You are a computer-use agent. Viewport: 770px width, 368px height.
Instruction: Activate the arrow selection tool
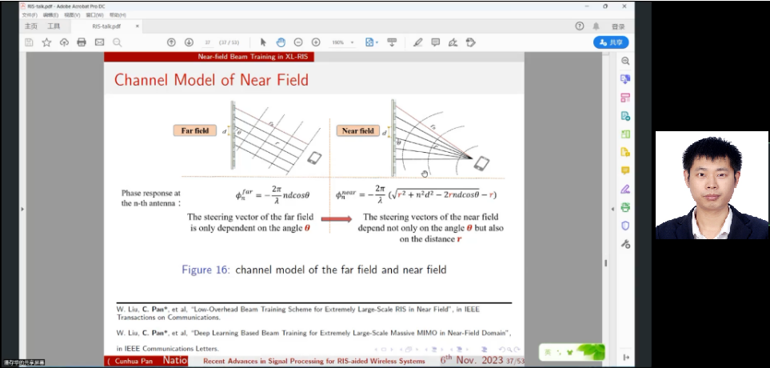pyautogui.click(x=264, y=42)
